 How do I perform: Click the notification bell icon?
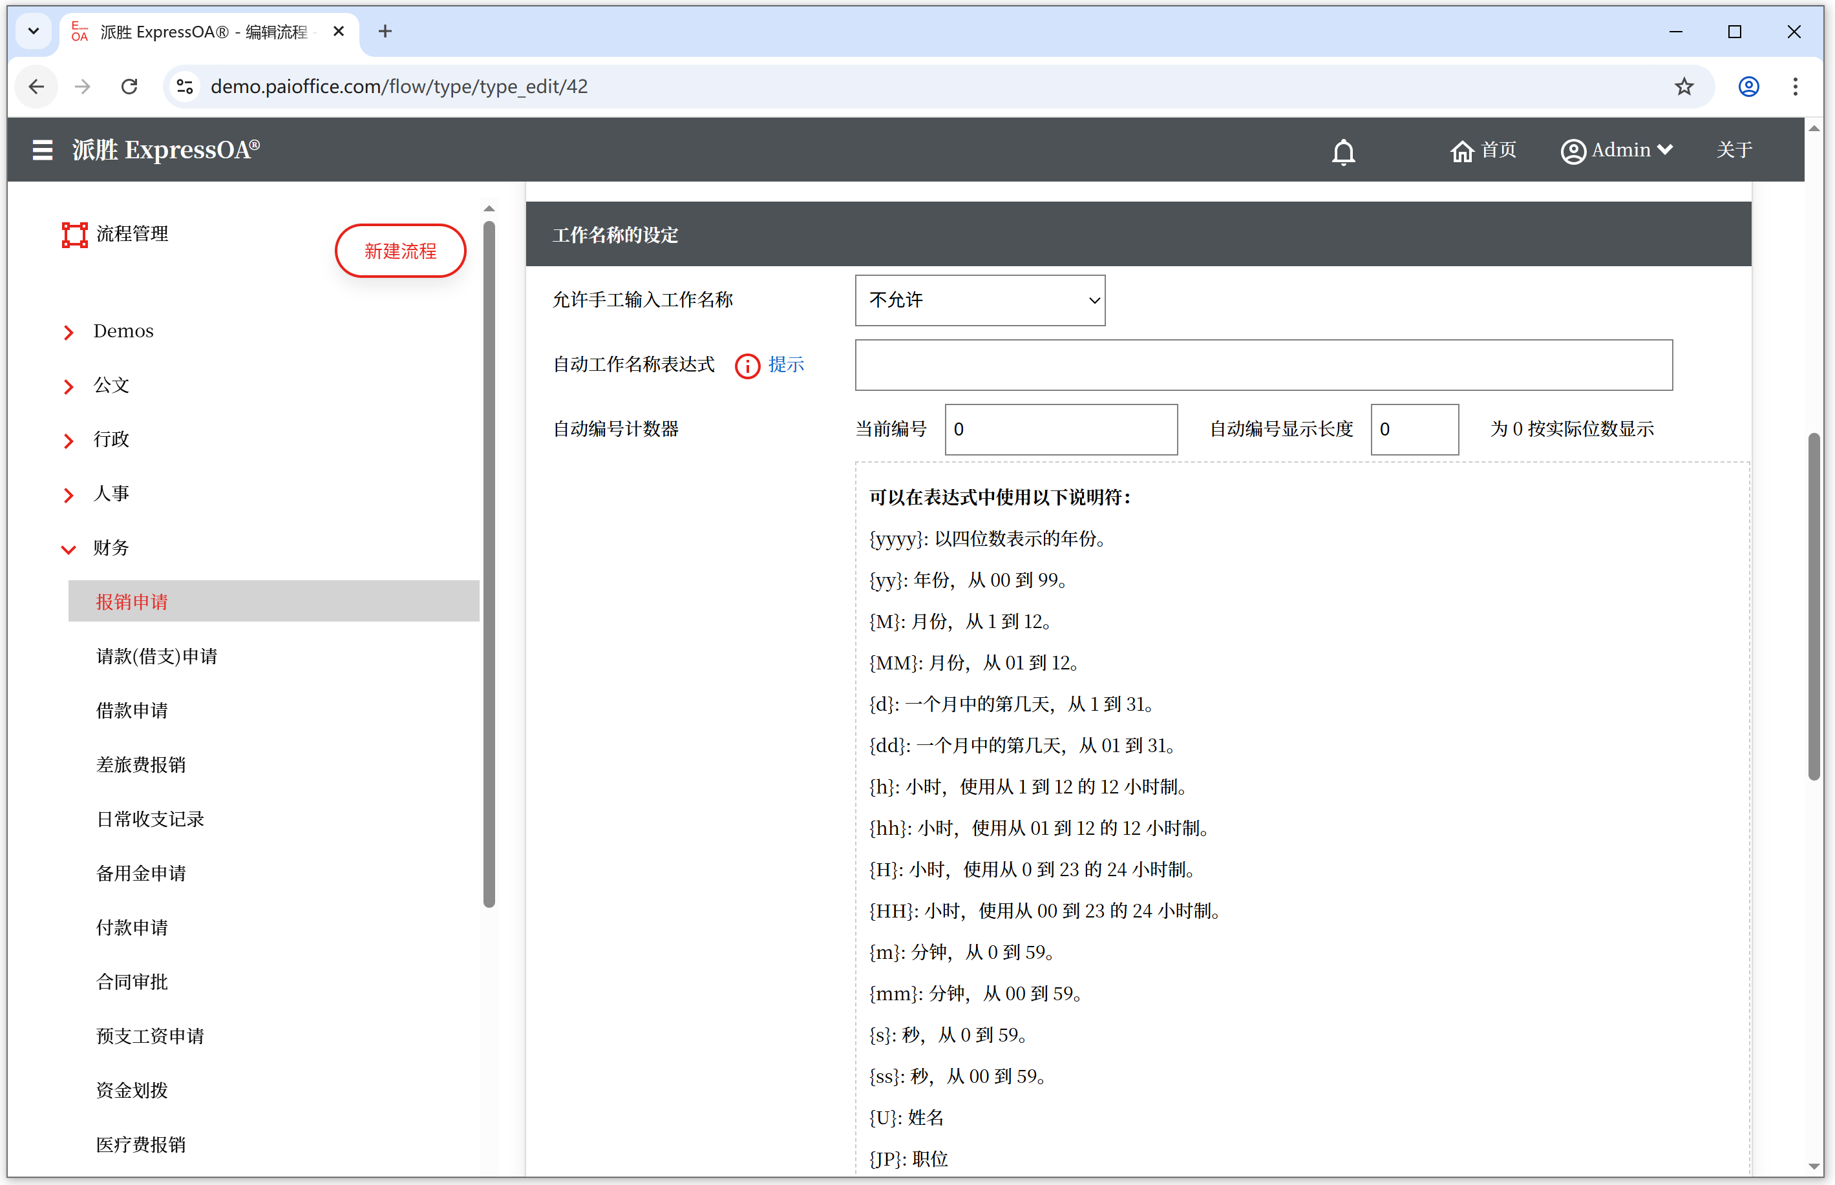(1343, 151)
